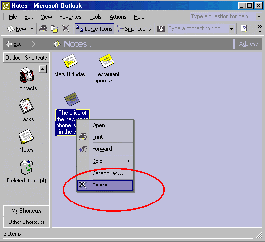
Task: Select the 'Restaurant open unti...' note icon
Action: coord(107,61)
